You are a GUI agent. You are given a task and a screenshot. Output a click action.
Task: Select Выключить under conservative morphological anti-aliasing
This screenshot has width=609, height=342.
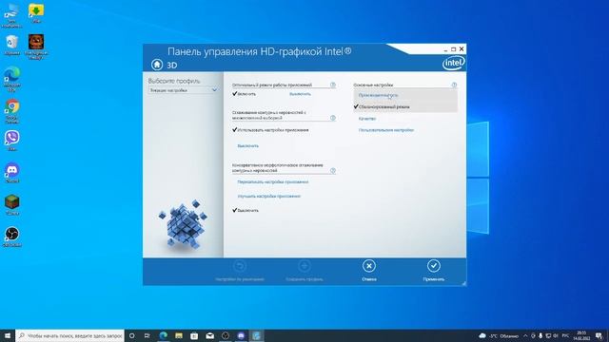(247, 211)
